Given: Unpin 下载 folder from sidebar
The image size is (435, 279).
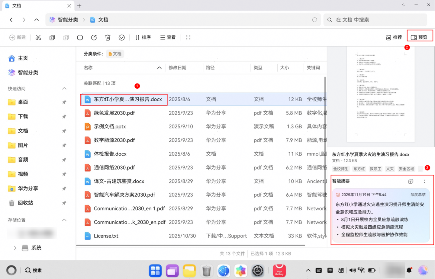Looking at the screenshot, I should coord(64,116).
